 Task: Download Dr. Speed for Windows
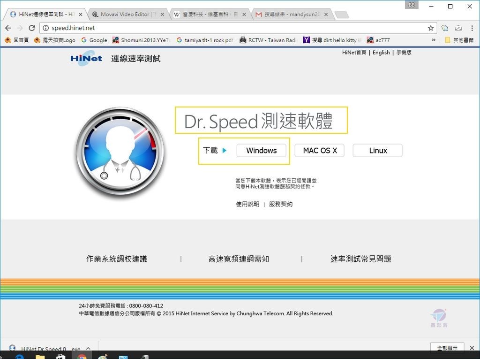(262, 151)
